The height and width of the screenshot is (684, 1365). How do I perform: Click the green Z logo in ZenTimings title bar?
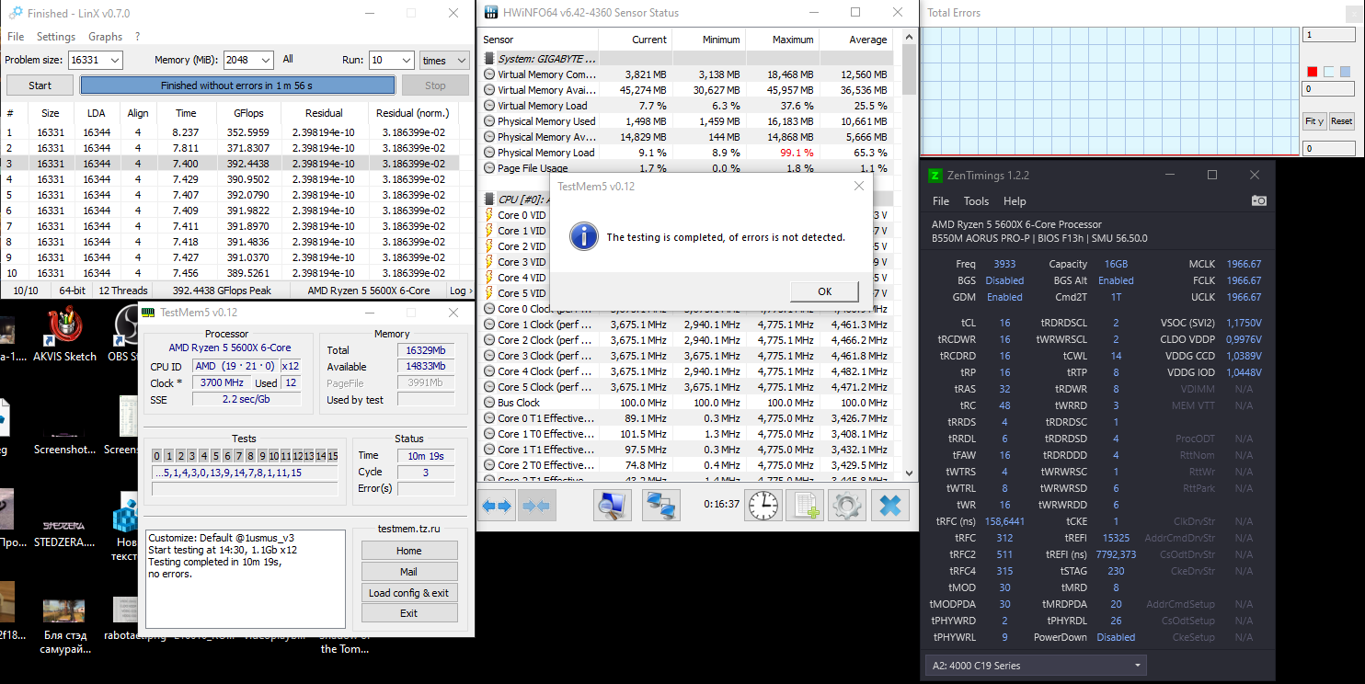click(x=935, y=175)
